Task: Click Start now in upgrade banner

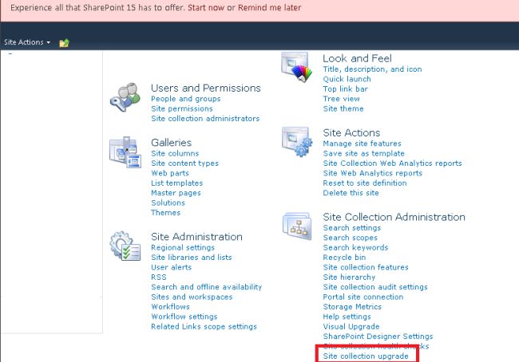Action: (x=206, y=8)
